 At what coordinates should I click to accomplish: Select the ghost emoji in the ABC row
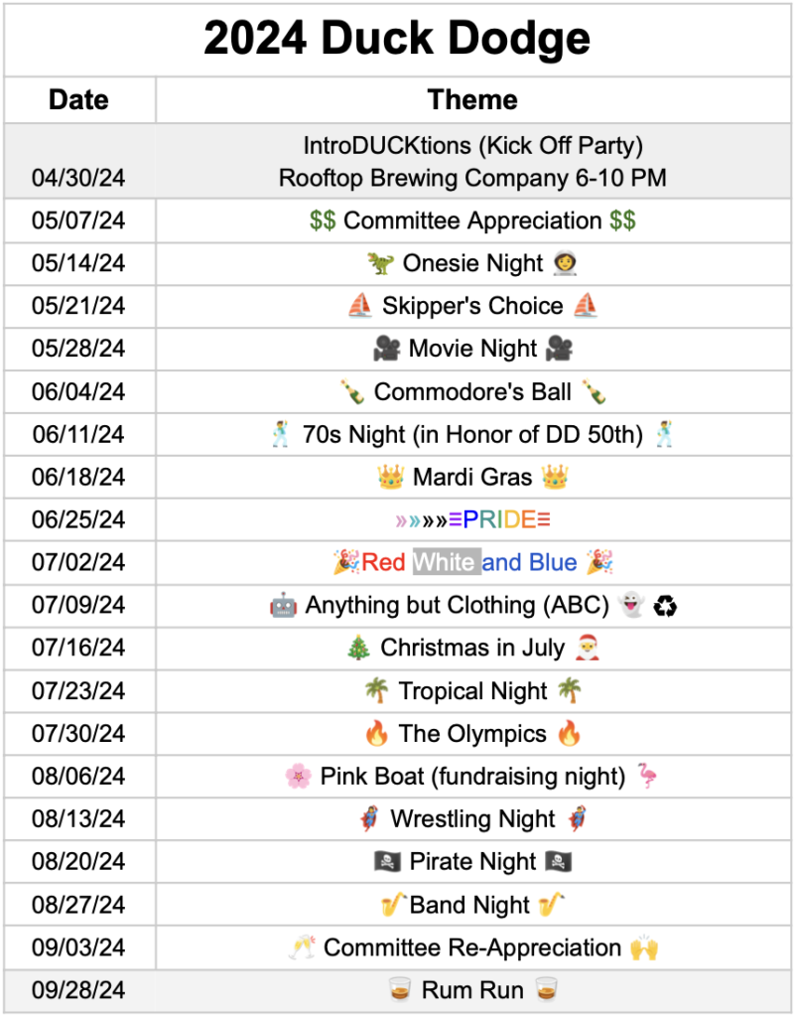click(x=631, y=605)
